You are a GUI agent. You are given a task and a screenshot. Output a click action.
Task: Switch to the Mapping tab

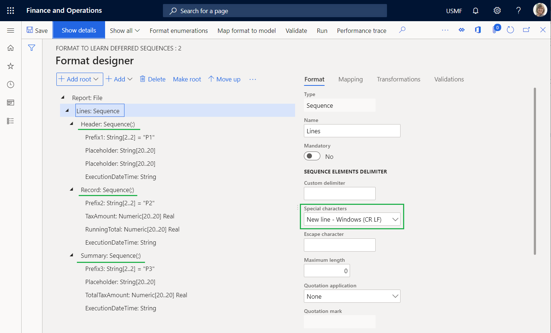pyautogui.click(x=350, y=79)
